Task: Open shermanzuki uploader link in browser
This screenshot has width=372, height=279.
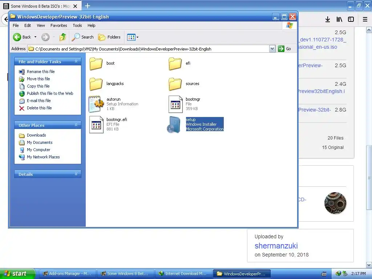Action: (x=276, y=246)
